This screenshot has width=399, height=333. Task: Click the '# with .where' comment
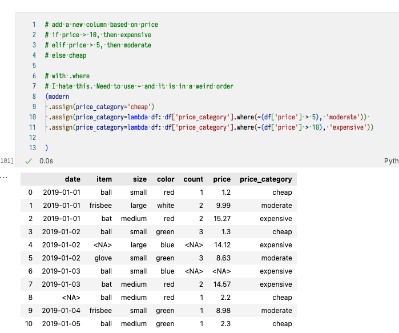click(x=67, y=76)
